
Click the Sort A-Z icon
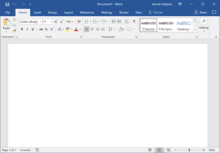[127, 22]
